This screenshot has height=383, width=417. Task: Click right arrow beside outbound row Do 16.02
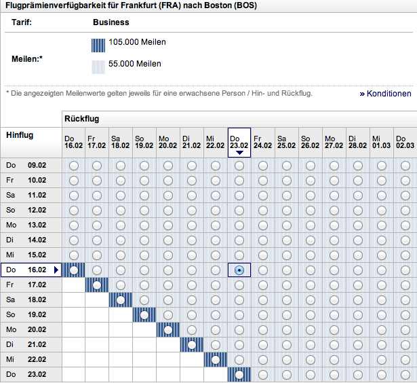pyautogui.click(x=57, y=270)
